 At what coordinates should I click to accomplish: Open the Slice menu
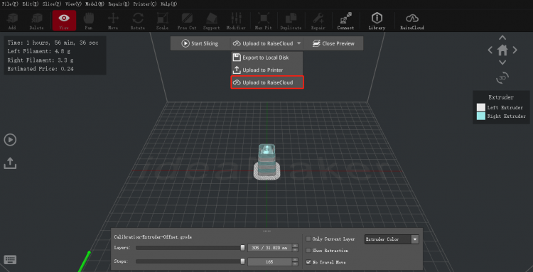pyautogui.click(x=52, y=4)
